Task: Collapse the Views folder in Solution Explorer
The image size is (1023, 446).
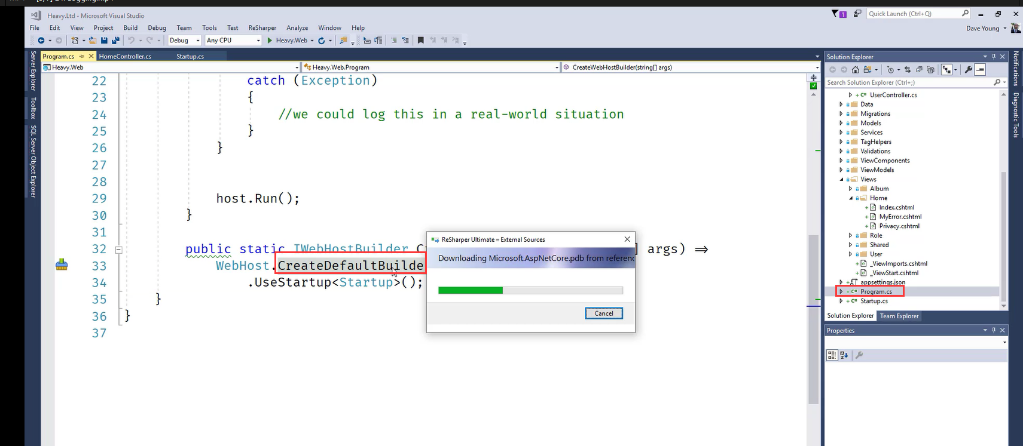Action: pyautogui.click(x=841, y=179)
